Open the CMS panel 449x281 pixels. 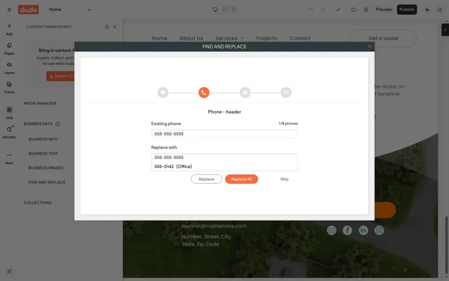pyautogui.click(x=9, y=113)
